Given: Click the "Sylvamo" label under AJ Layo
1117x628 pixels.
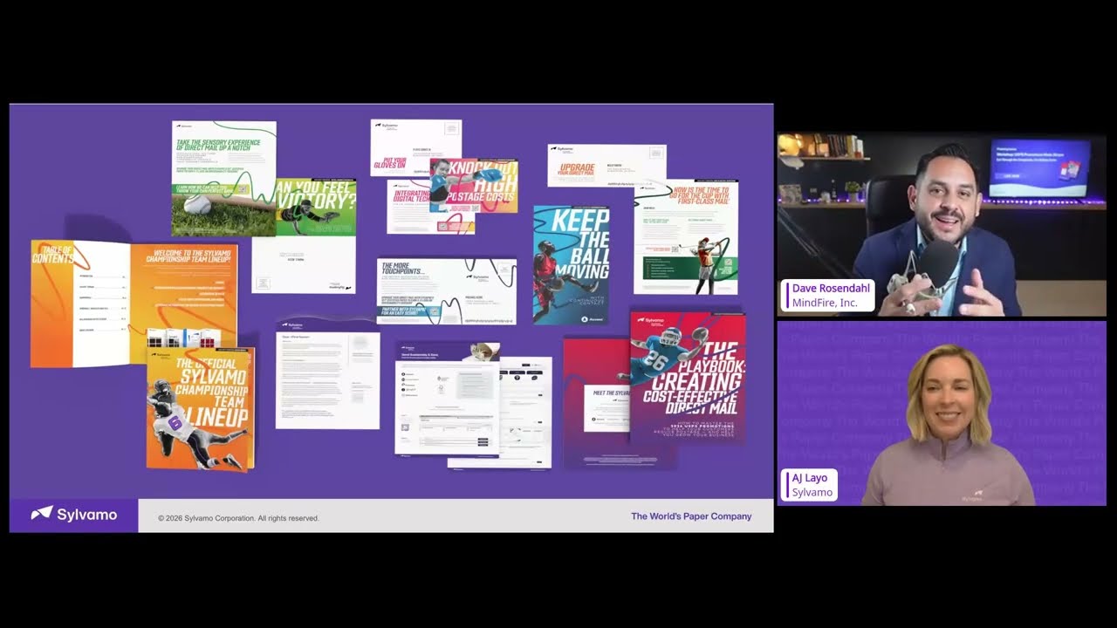Looking at the screenshot, I should [812, 493].
